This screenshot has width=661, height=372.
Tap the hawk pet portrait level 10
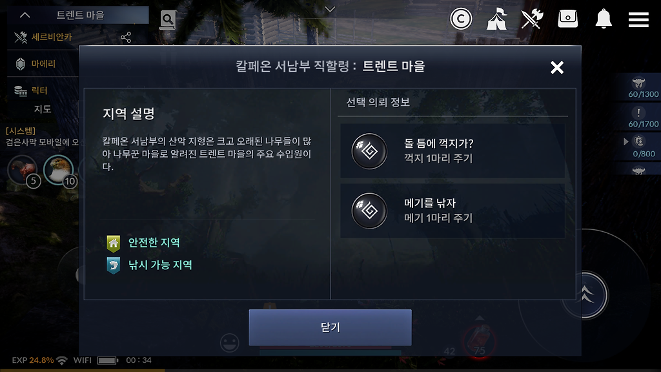[59, 170]
